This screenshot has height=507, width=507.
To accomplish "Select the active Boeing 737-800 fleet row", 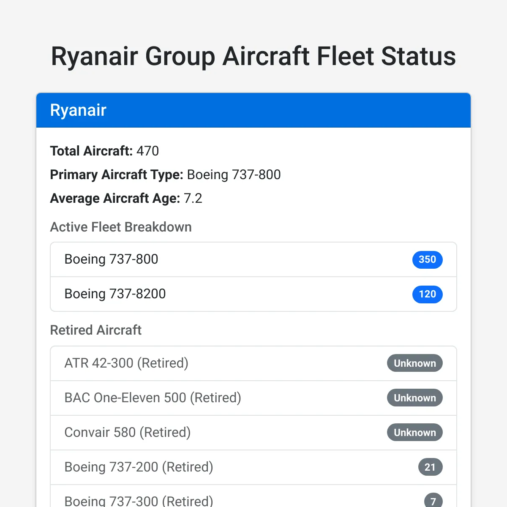I will [253, 259].
